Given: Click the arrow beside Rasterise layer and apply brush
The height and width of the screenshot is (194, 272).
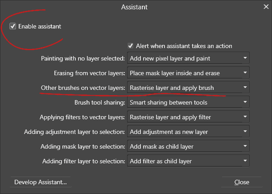Looking at the screenshot, I should (245, 87).
